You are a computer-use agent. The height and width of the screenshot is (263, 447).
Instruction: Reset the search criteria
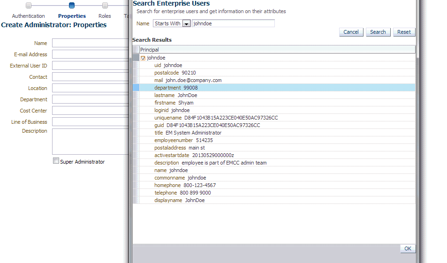pyautogui.click(x=404, y=32)
